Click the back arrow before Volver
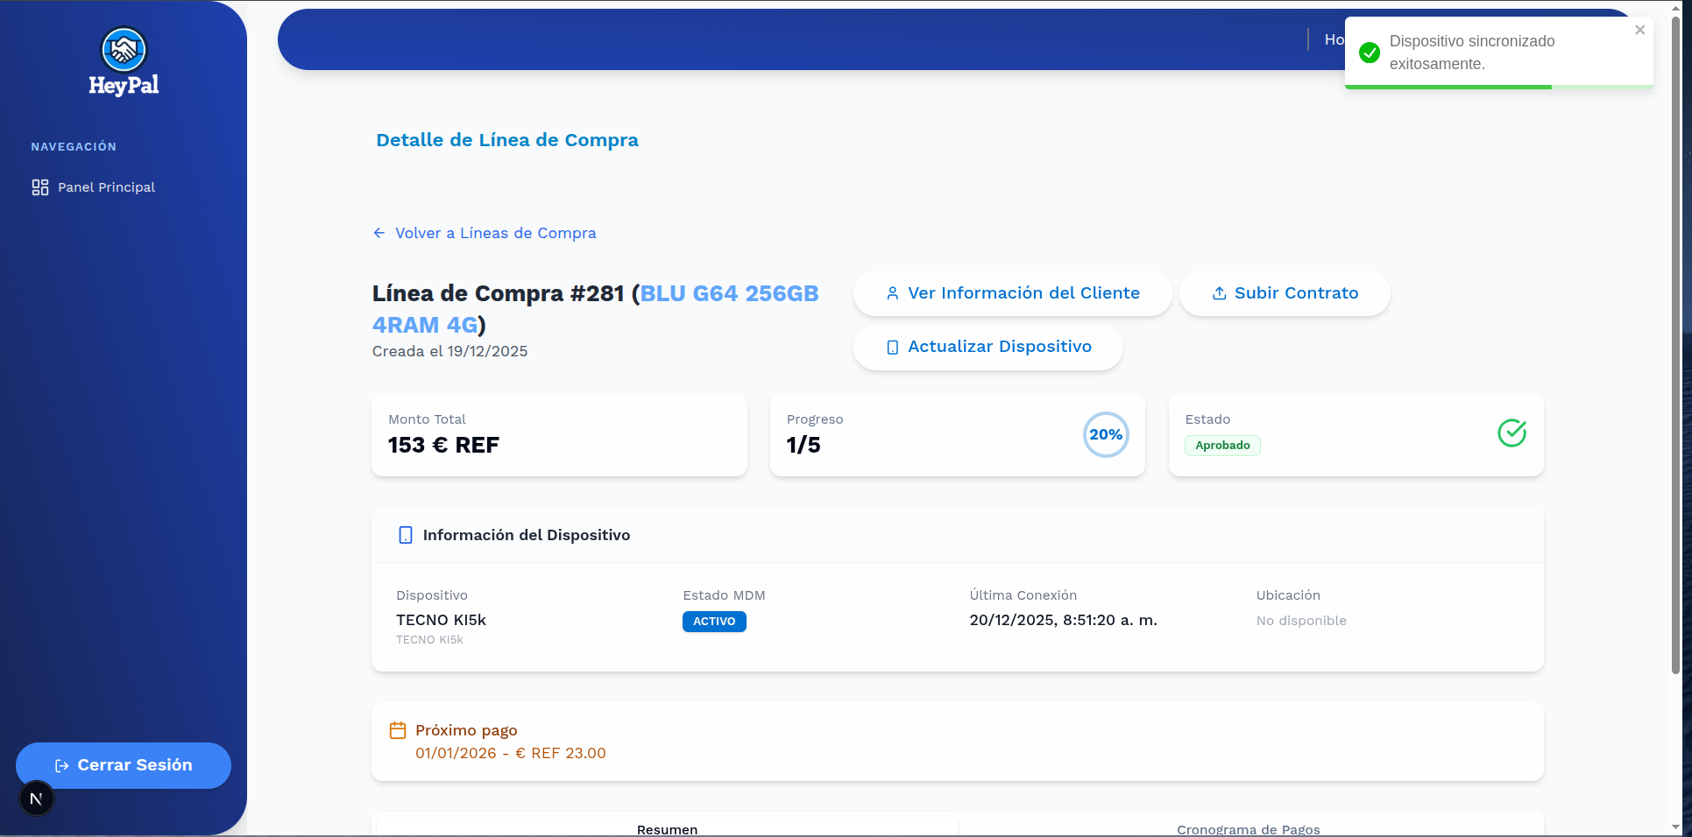 379,233
